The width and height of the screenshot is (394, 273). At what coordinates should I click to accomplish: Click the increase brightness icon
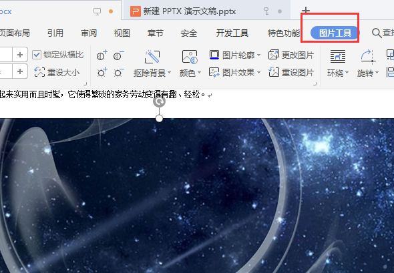click(x=102, y=73)
